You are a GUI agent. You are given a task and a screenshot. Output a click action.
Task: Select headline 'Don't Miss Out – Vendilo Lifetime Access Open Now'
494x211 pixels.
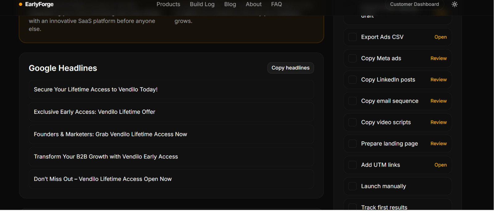pyautogui.click(x=171, y=179)
